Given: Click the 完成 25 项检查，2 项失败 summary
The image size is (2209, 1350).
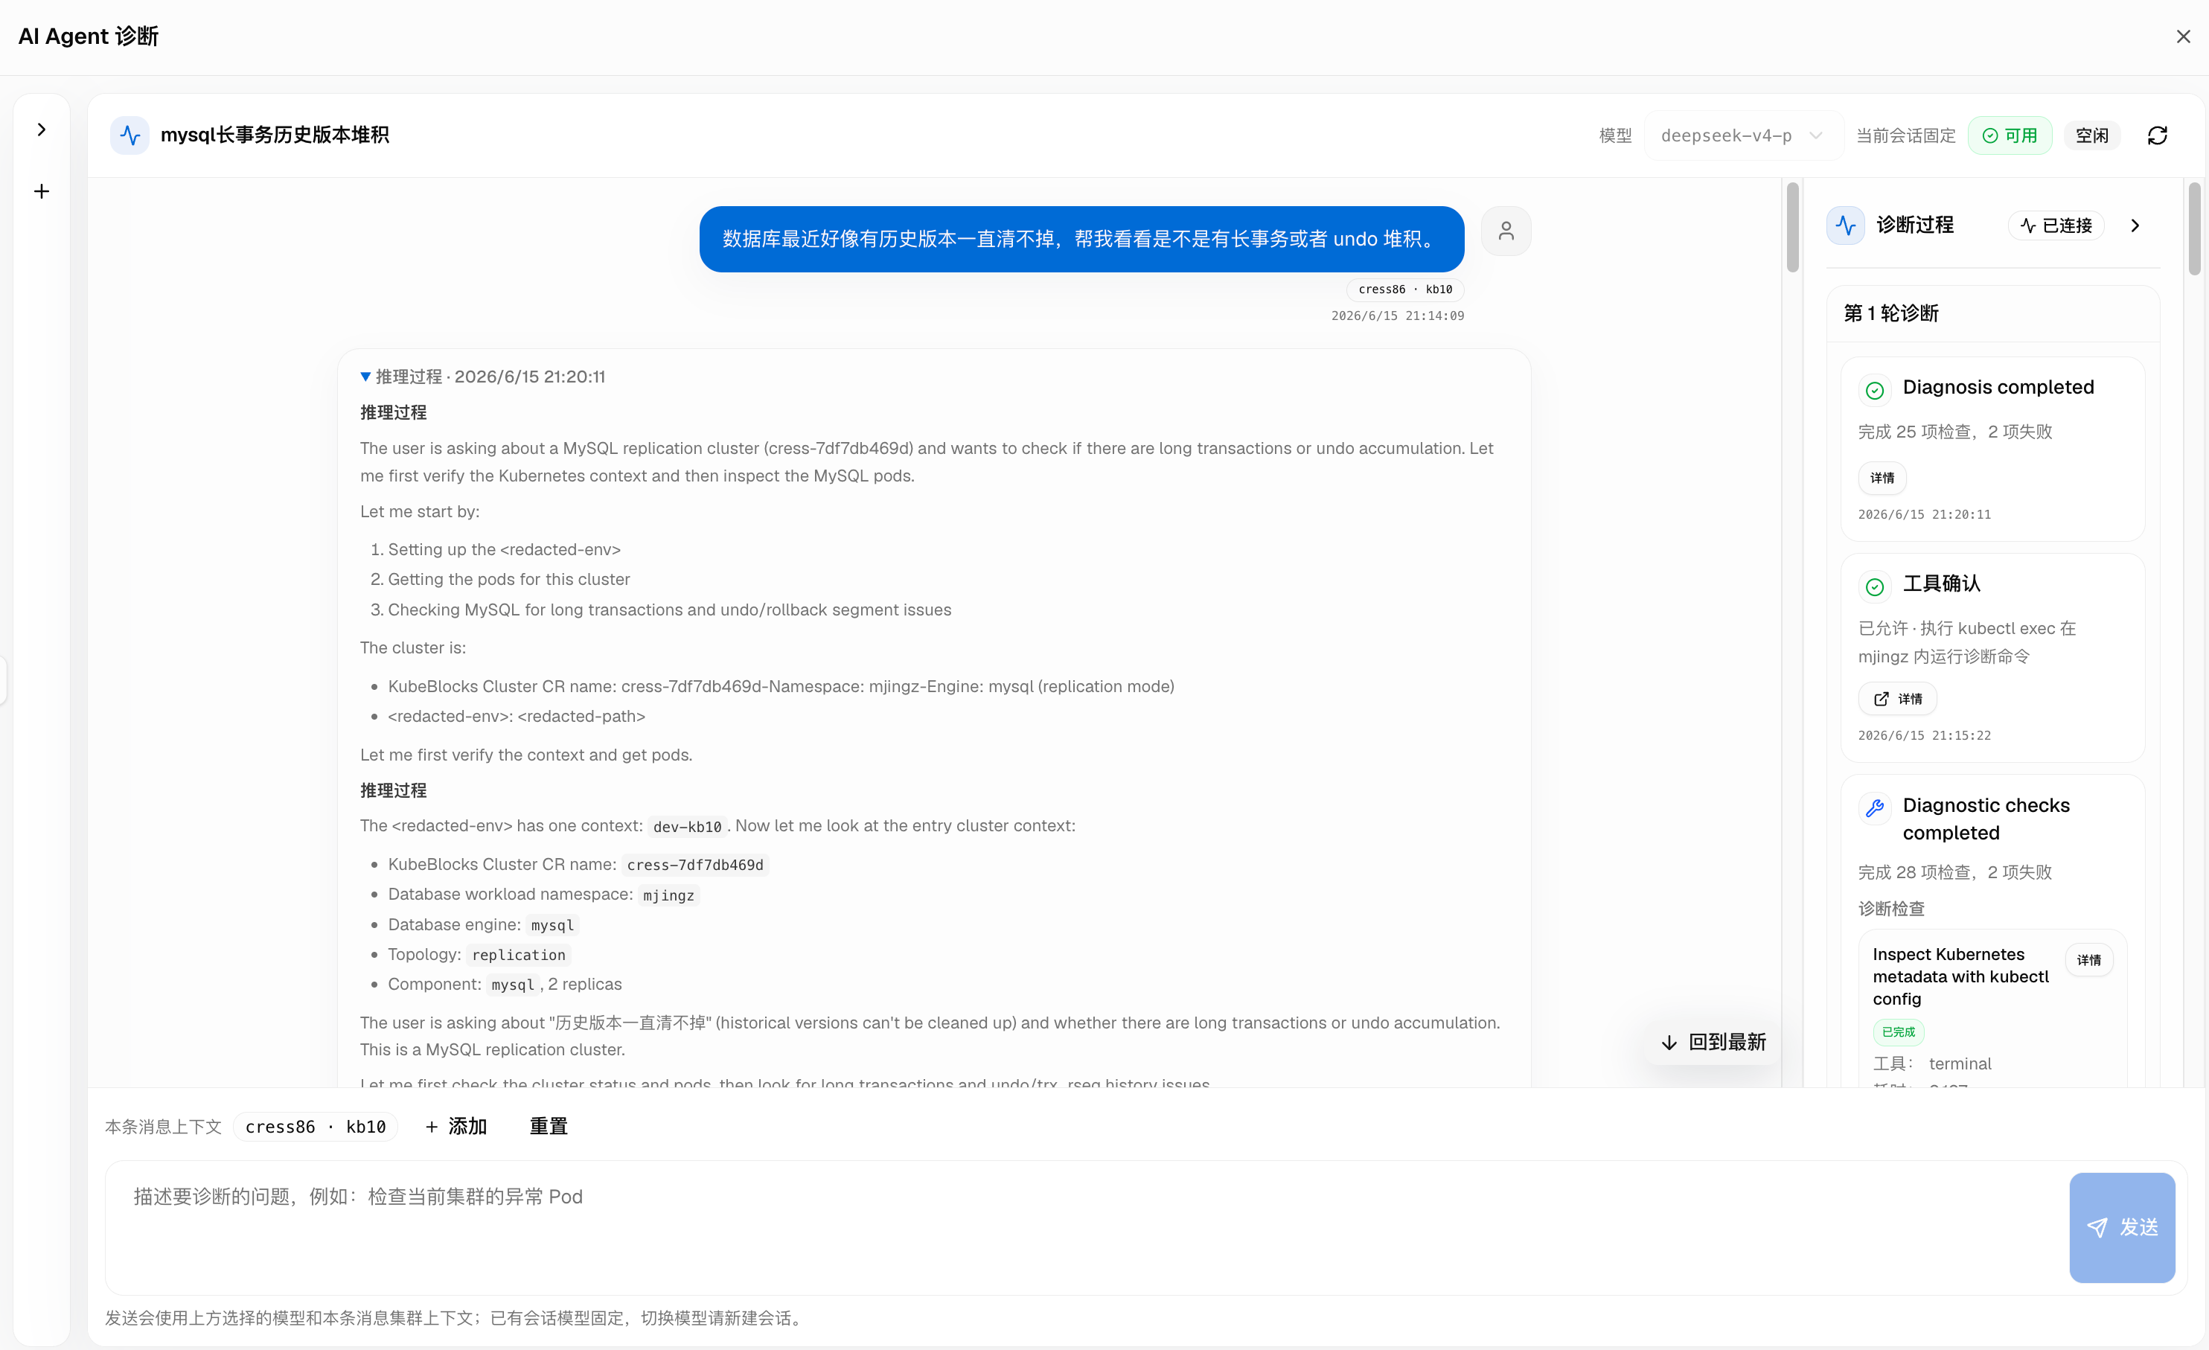Looking at the screenshot, I should (1954, 432).
